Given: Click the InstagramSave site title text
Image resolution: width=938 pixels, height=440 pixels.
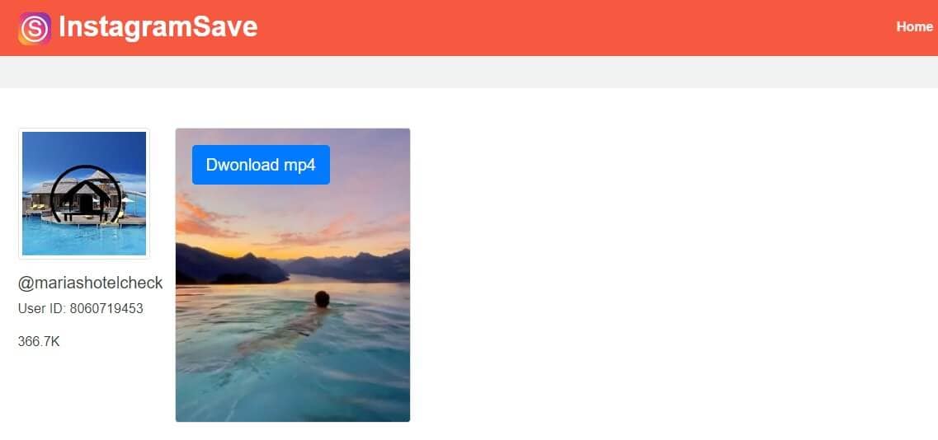Looking at the screenshot, I should [x=158, y=27].
